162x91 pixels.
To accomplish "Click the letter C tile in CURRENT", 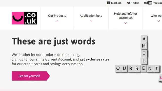I will point(118,68).
